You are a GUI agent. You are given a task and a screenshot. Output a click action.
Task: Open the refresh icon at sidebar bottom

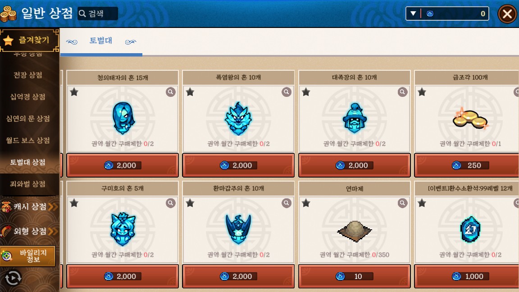[x=13, y=278]
